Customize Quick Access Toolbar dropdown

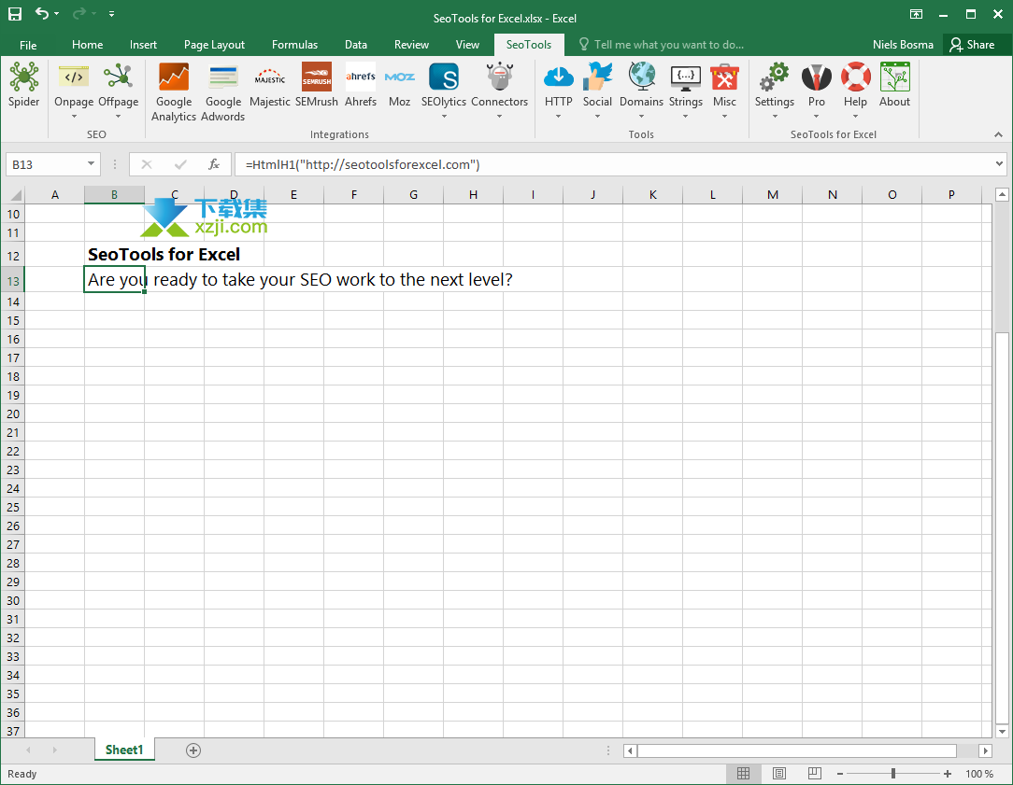112,14
